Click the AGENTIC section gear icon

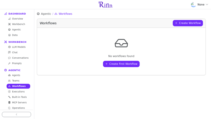[6, 70]
